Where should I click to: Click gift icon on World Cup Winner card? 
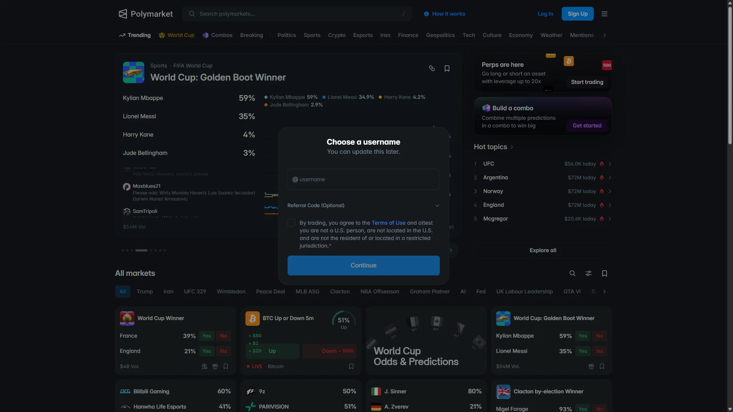pyautogui.click(x=215, y=366)
